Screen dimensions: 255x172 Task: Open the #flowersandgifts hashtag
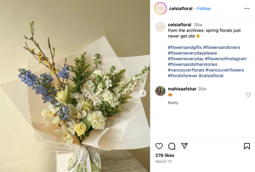click(185, 47)
